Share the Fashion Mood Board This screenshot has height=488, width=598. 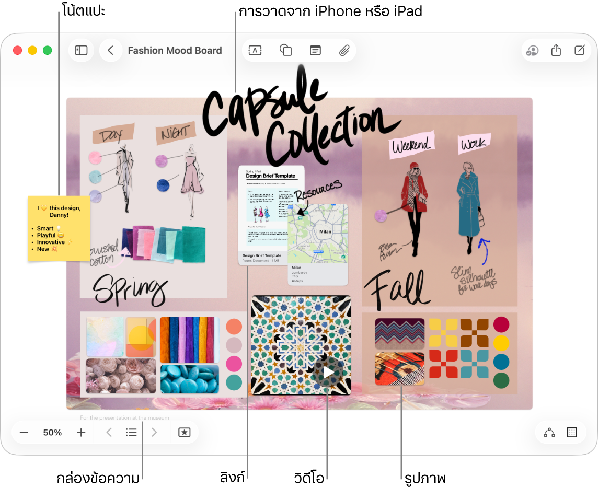coord(555,50)
